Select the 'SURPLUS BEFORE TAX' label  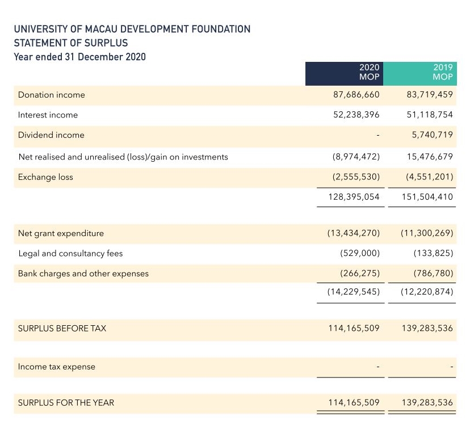62,329
